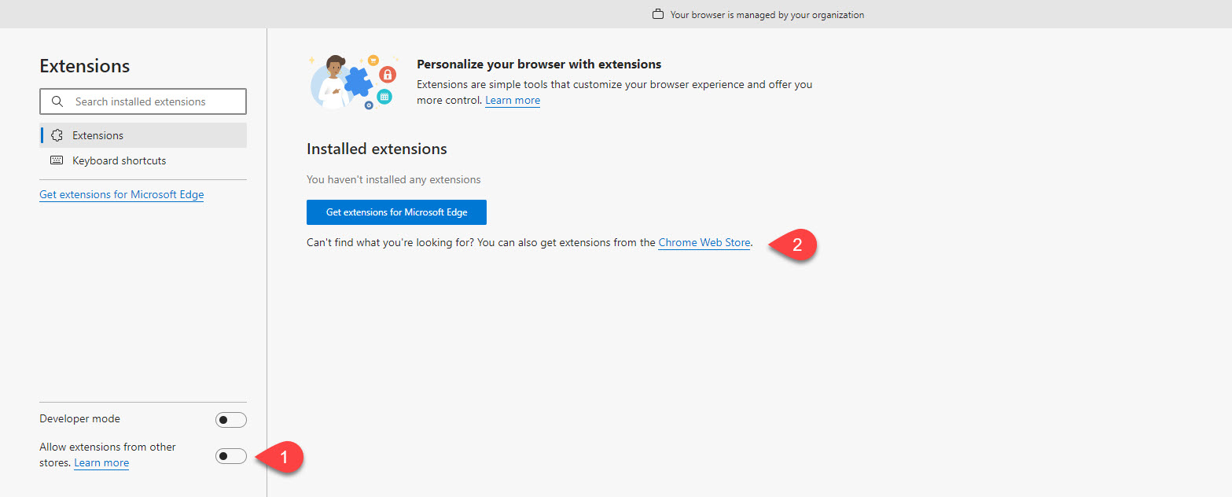Click the red annotation marker numbered 1
This screenshot has width=1232, height=497.
[x=282, y=457]
